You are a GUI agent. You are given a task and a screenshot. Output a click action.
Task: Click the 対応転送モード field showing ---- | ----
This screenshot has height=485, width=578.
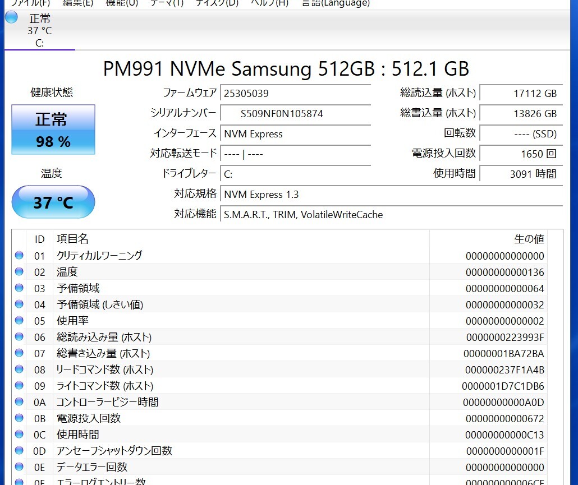pos(296,154)
